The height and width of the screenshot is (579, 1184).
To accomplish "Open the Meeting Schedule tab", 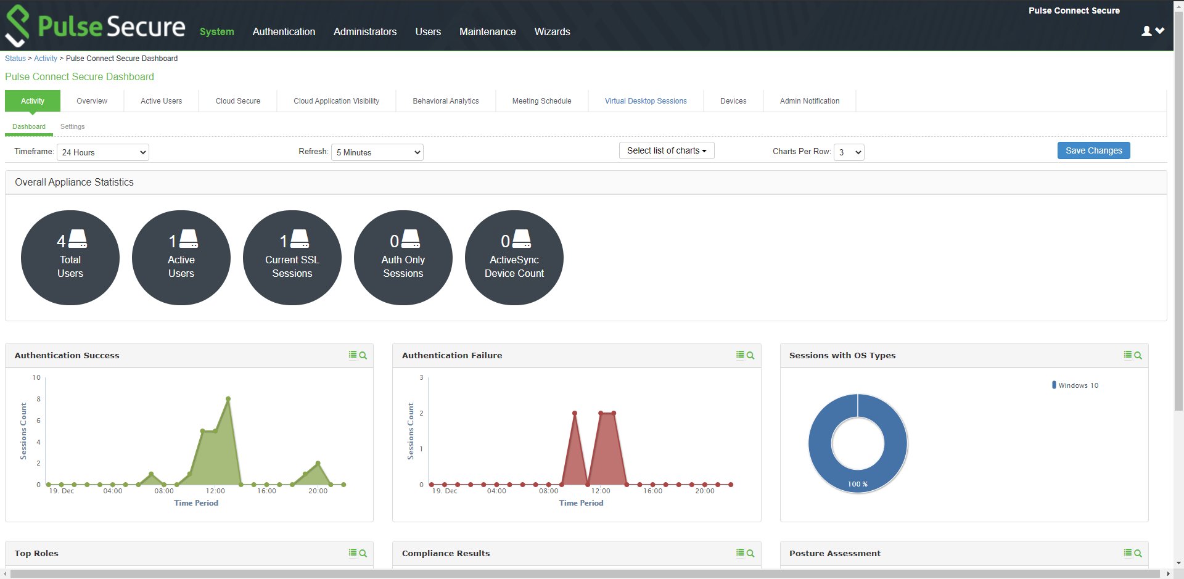I will (542, 101).
